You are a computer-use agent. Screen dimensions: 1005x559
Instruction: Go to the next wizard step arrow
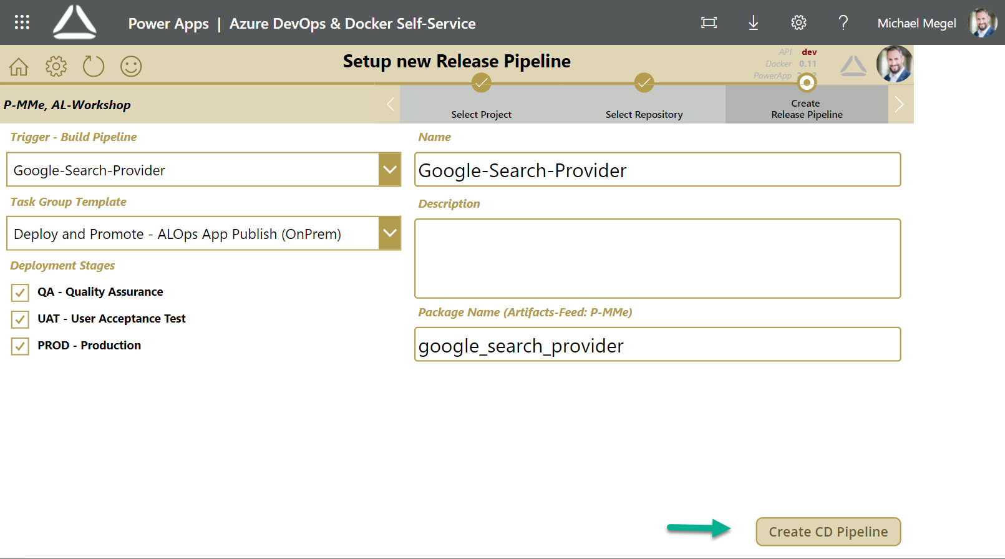point(900,104)
